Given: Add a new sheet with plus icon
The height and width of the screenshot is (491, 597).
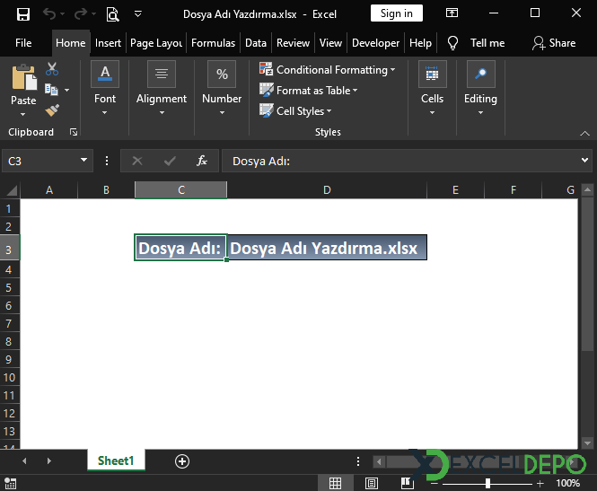Looking at the screenshot, I should 182,460.
